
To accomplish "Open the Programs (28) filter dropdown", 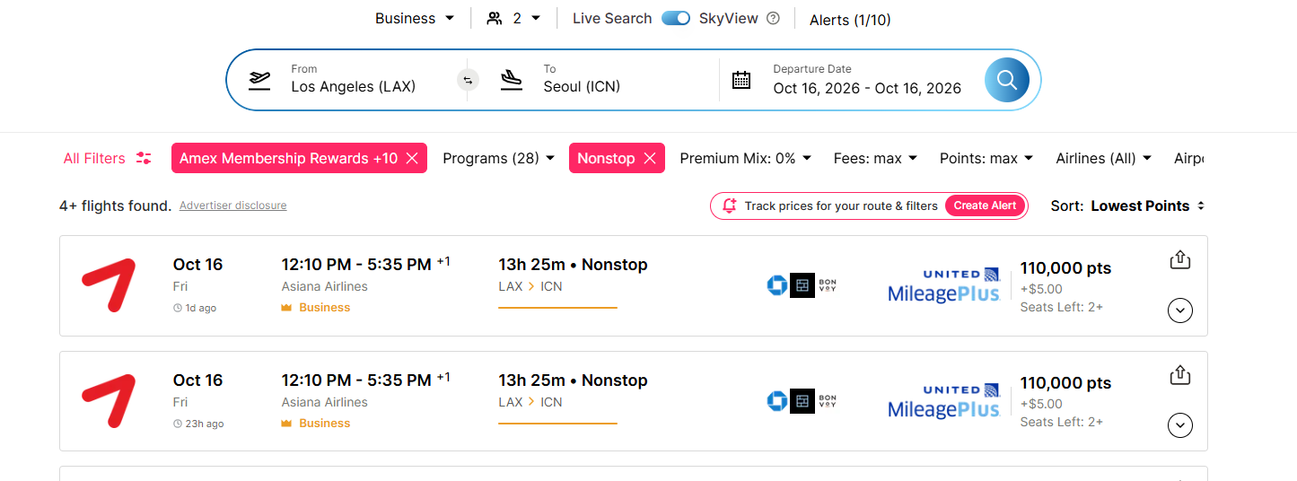I will click(x=498, y=158).
